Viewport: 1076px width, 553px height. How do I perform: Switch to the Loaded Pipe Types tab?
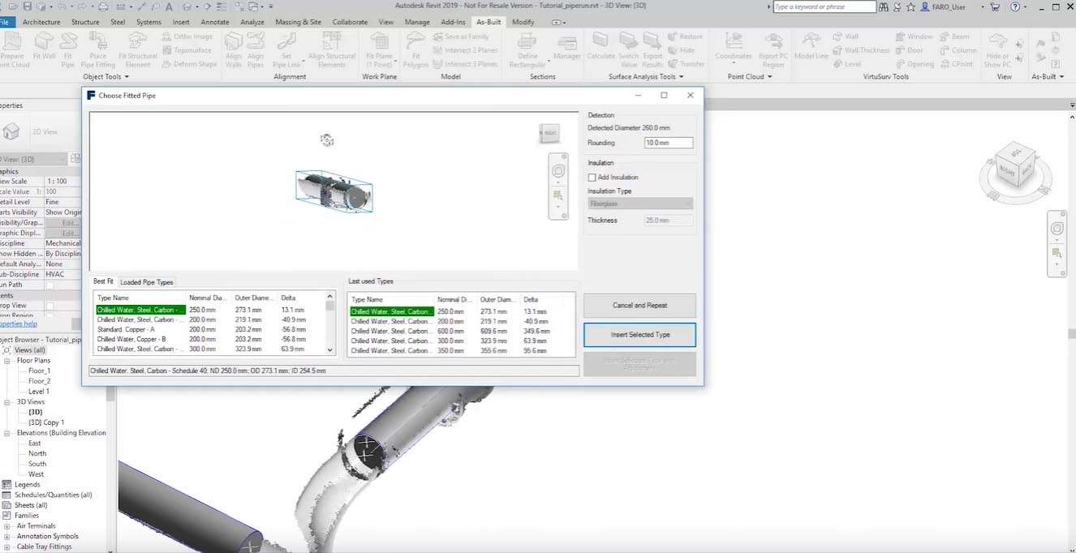click(147, 282)
